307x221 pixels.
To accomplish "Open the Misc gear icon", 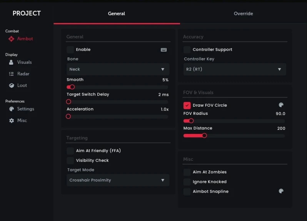I will 12,121.
